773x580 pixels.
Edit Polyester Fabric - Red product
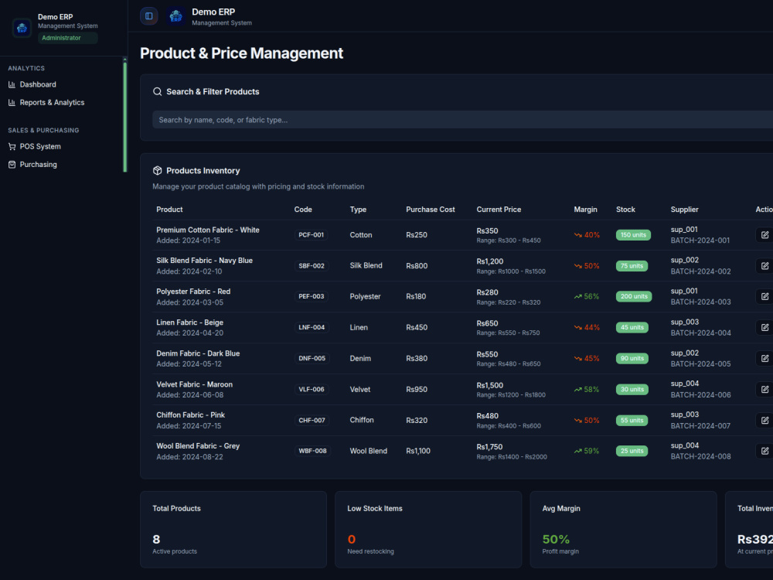coord(764,296)
